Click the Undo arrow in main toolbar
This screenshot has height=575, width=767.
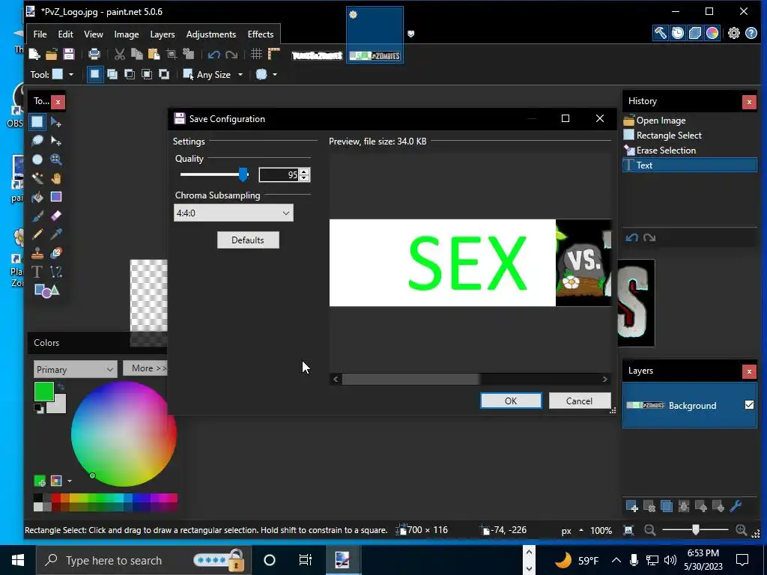point(213,54)
